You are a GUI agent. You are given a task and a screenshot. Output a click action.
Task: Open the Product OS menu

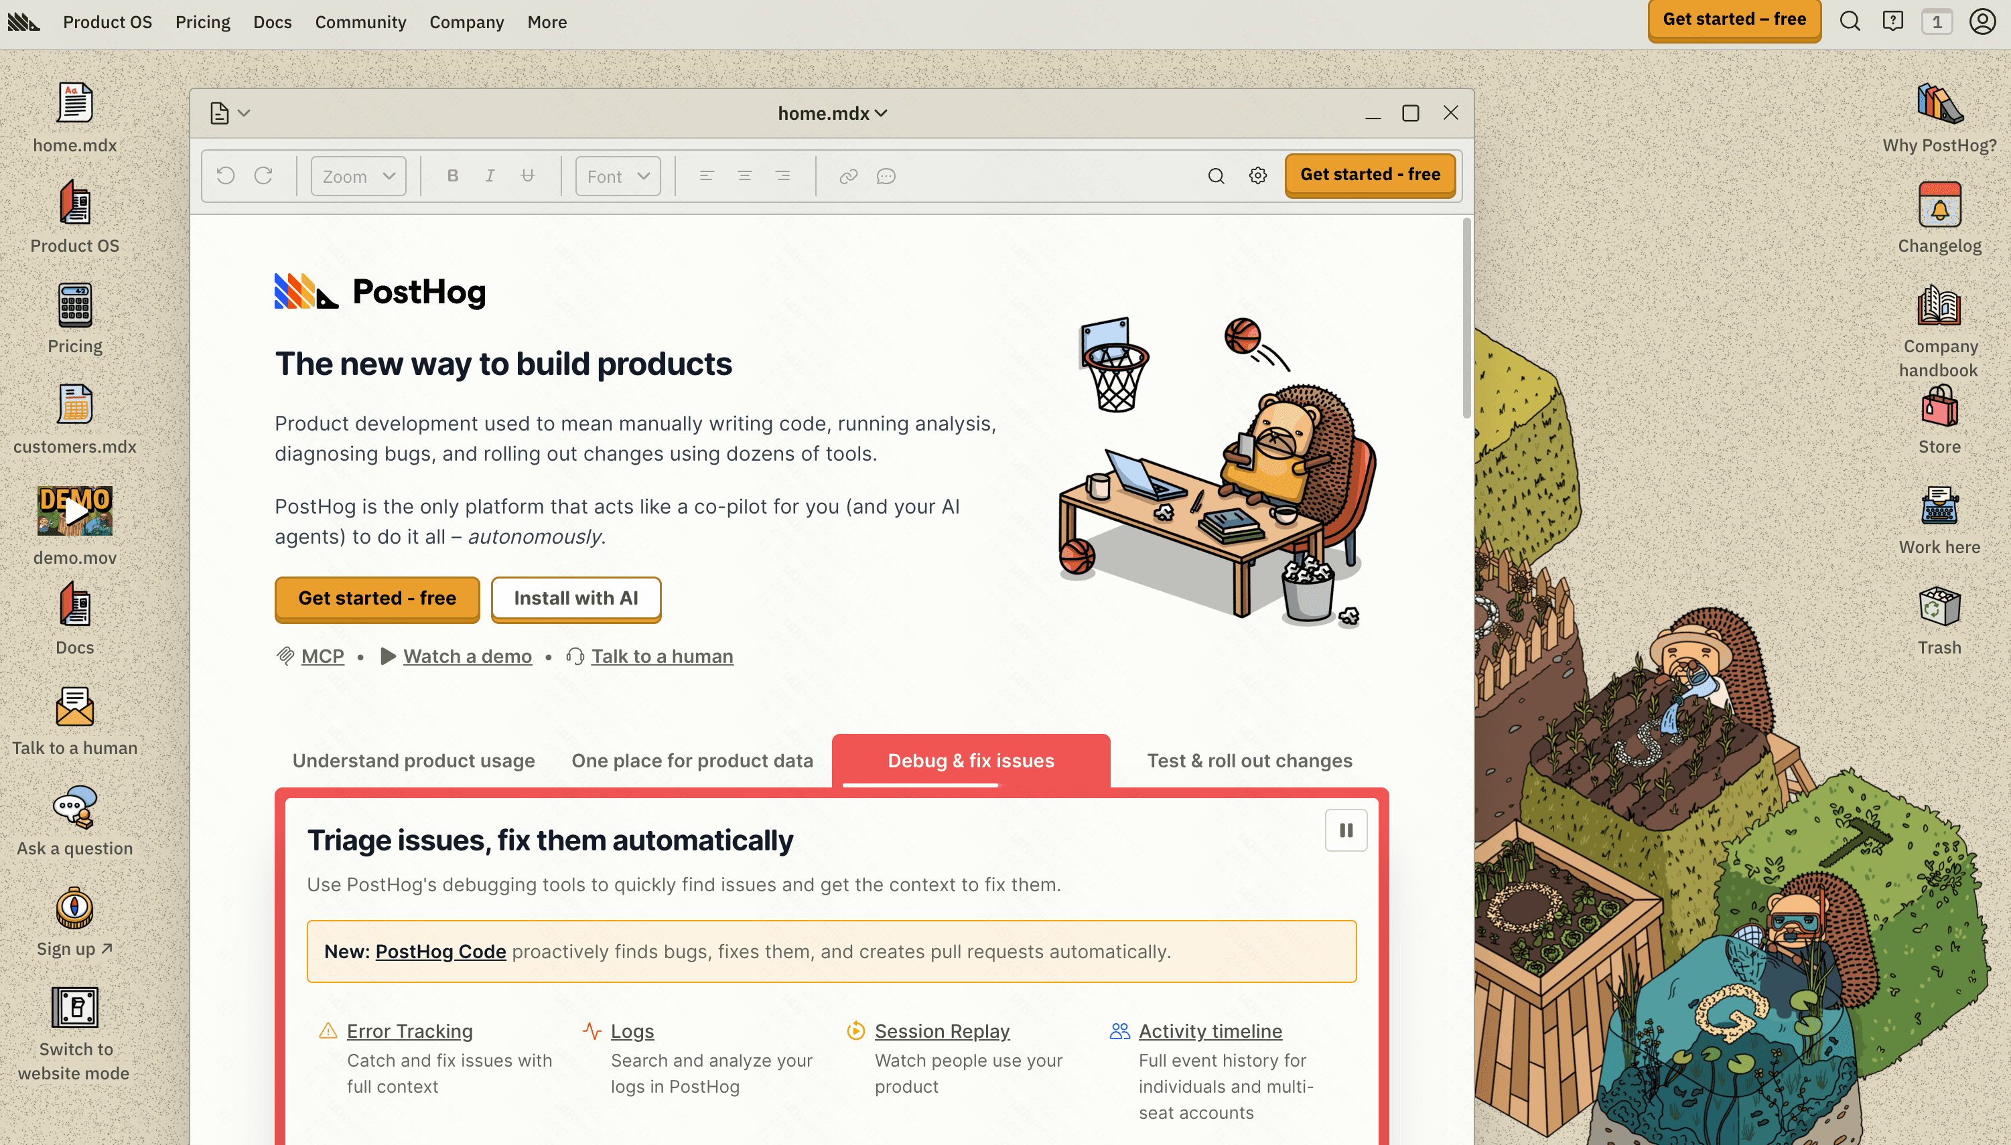point(108,22)
